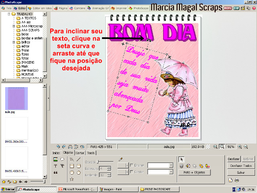The width and height of the screenshot is (257, 193).
Task: Click the flip horizontal icon
Action: tap(70, 146)
